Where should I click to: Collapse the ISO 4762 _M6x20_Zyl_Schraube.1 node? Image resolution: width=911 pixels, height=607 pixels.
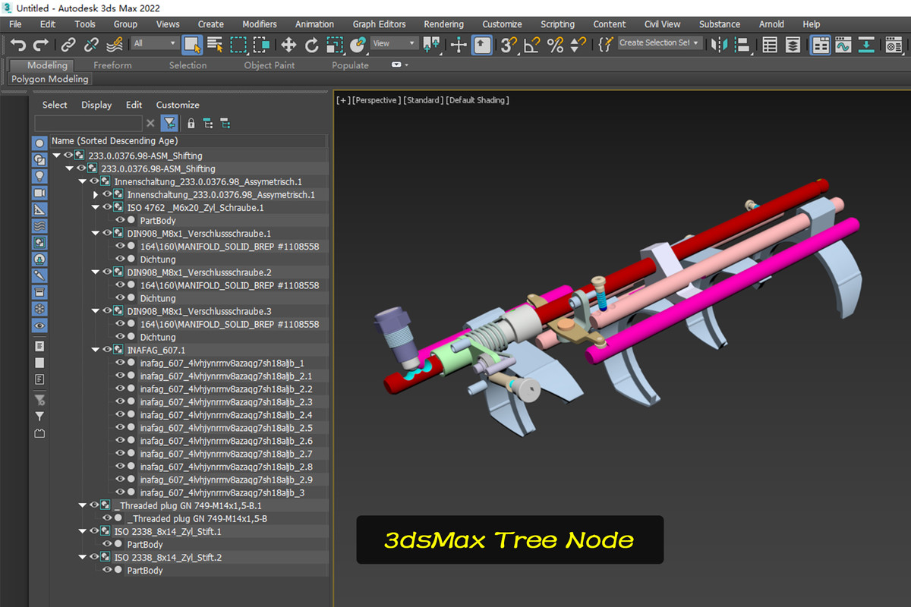[x=96, y=207]
